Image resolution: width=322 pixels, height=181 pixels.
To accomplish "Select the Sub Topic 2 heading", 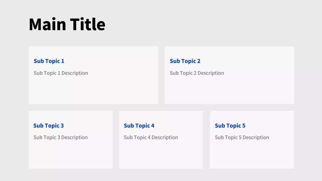I will coord(185,61).
